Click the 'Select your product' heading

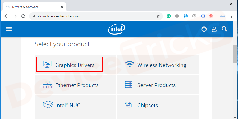(x=62, y=44)
